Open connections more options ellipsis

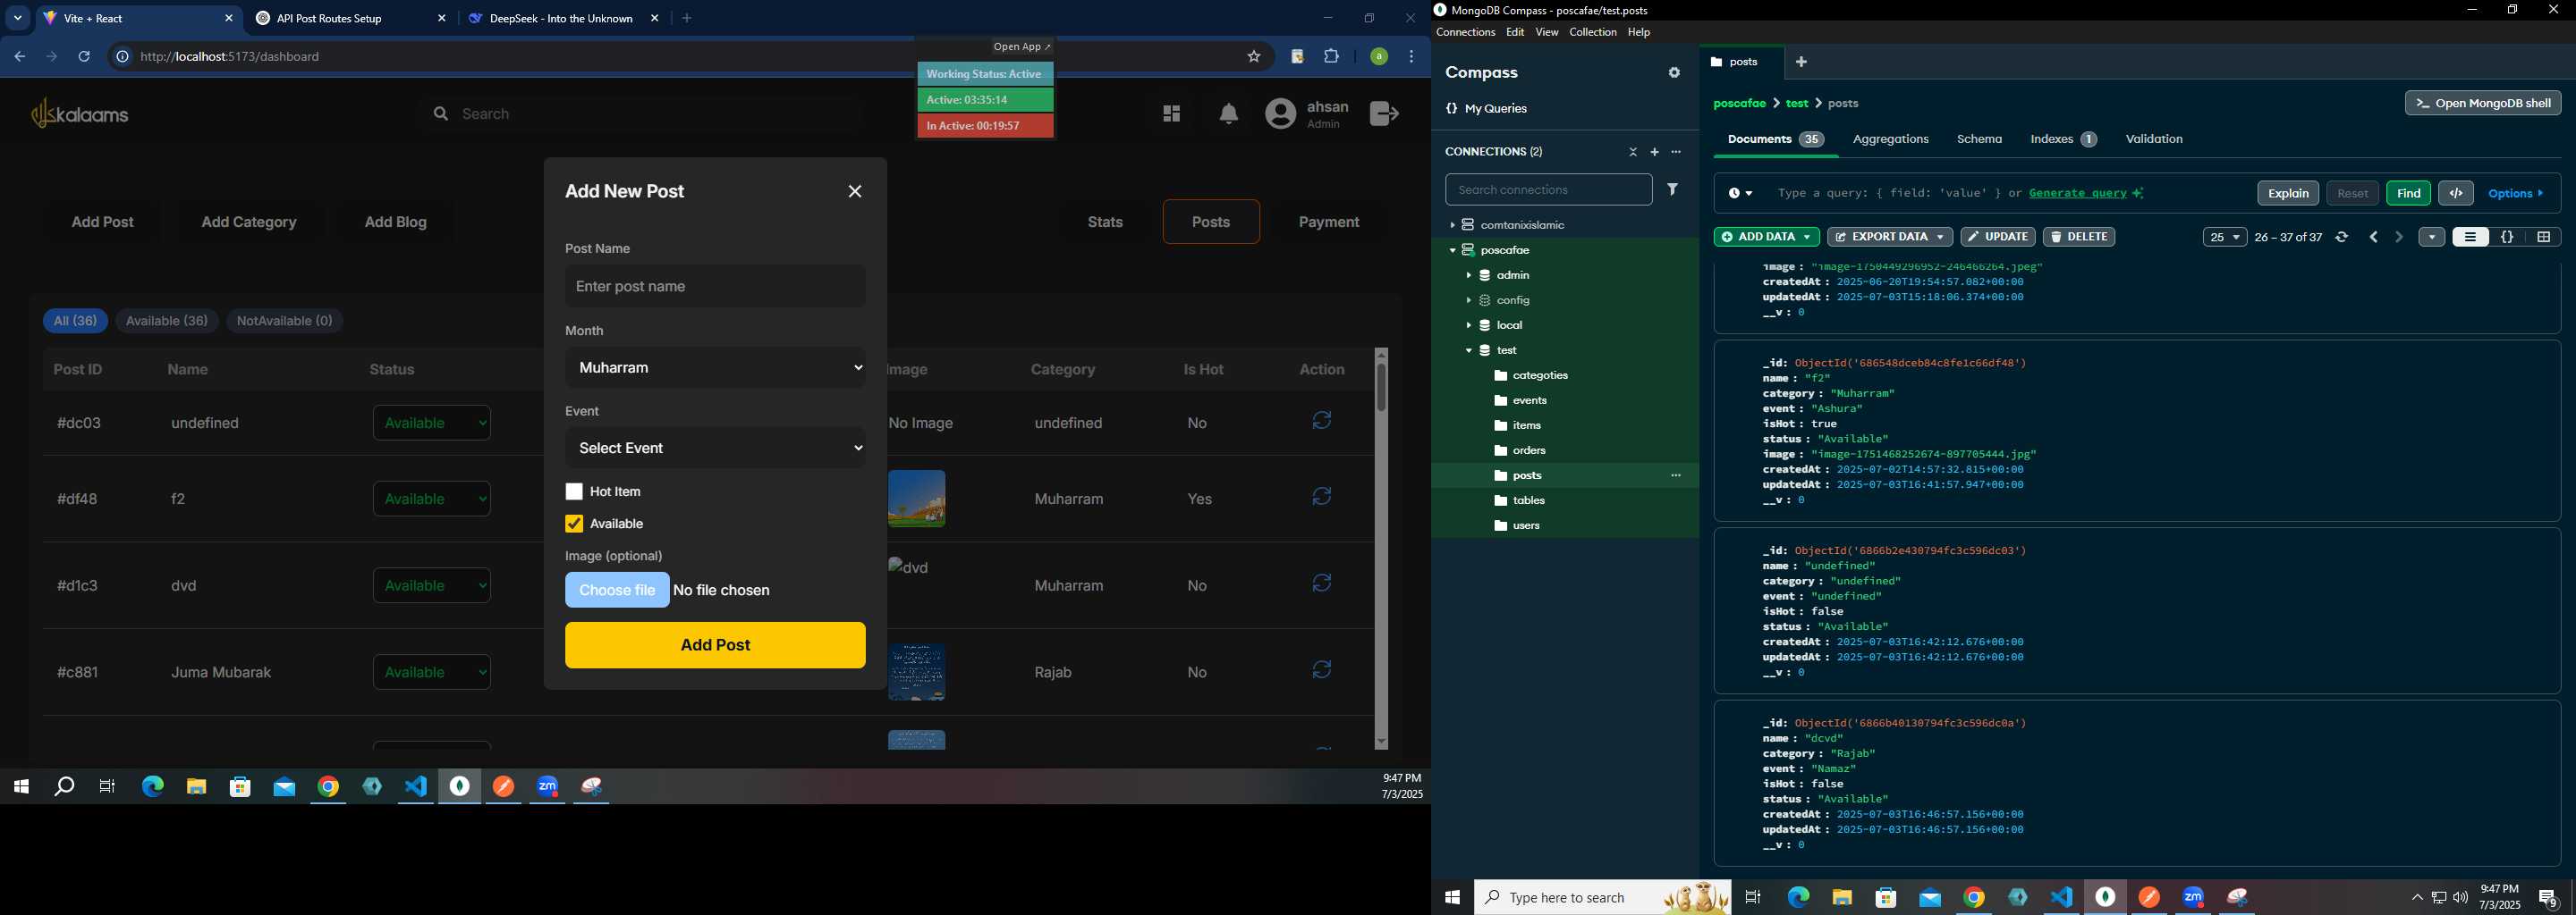coord(1676,152)
